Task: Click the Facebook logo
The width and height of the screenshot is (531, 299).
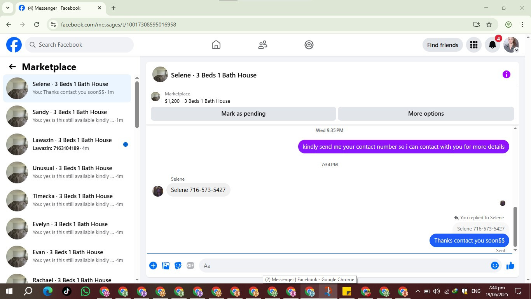Action: 14,45
